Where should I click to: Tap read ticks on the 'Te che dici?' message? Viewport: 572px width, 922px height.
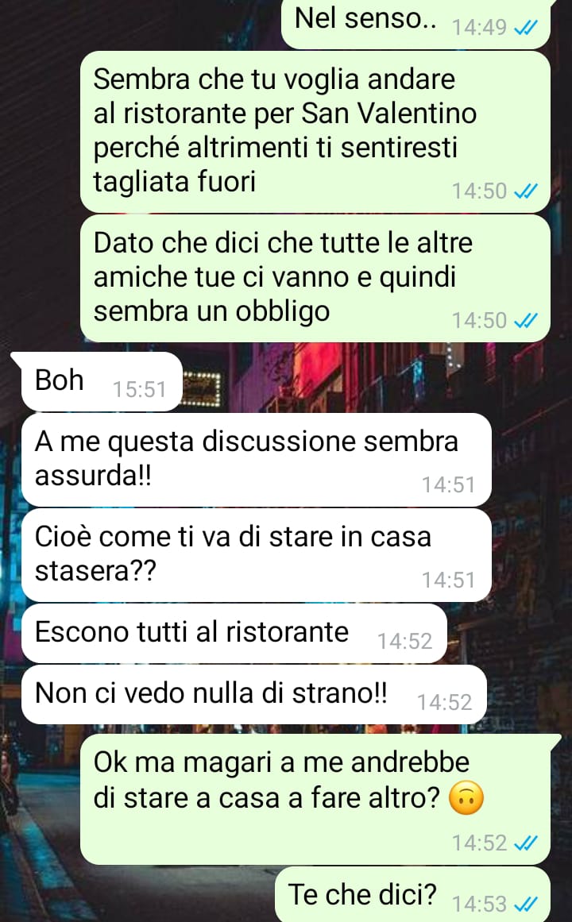[525, 903]
